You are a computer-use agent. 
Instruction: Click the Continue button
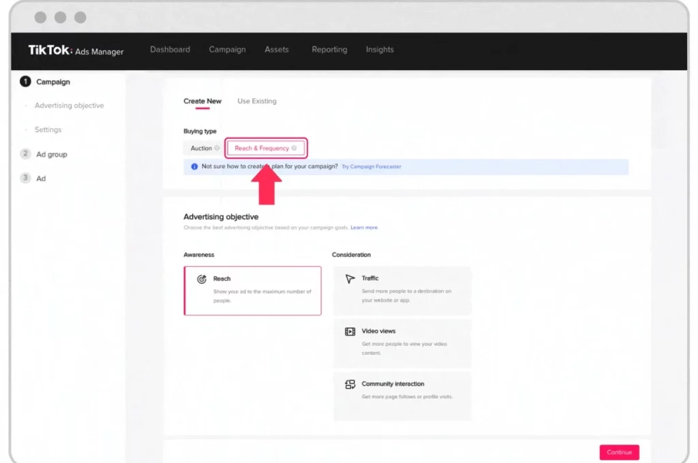pos(619,452)
